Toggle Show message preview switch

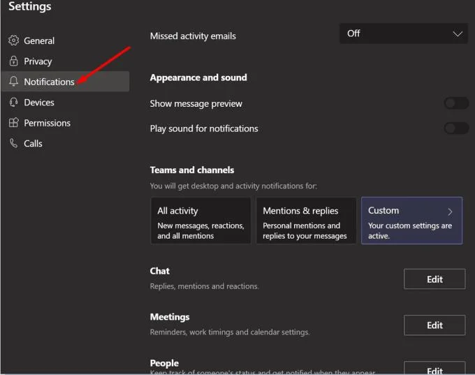pyautogui.click(x=456, y=103)
